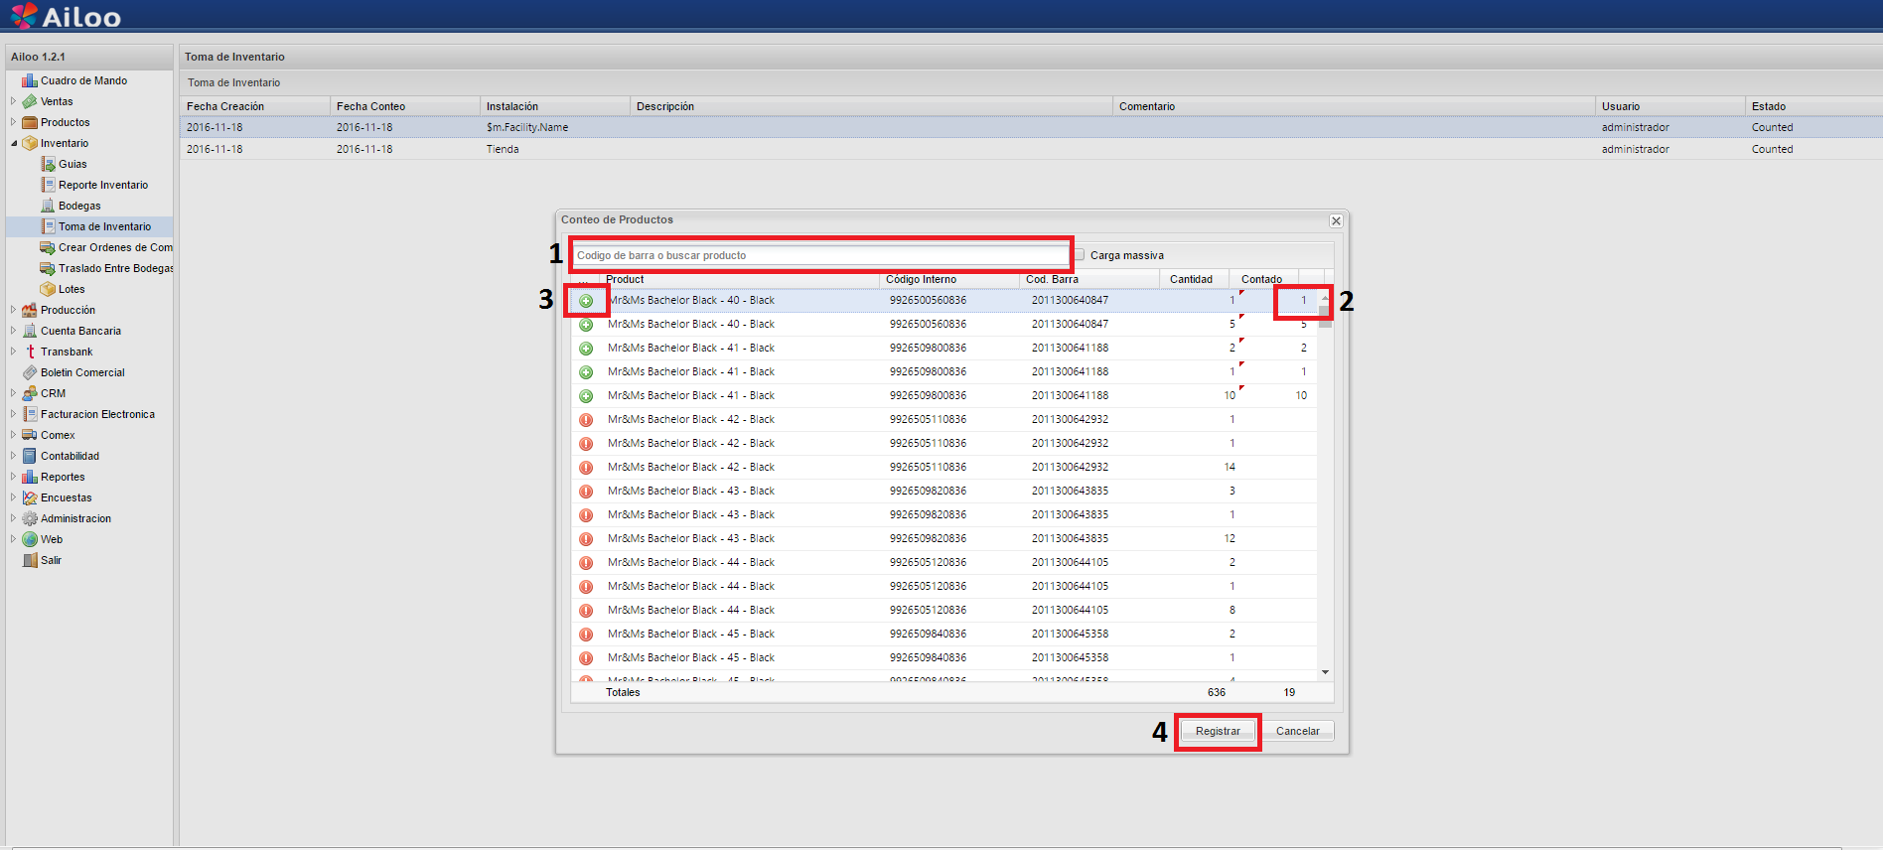
Task: Click the Boletin Comercial icon
Action: 30,372
